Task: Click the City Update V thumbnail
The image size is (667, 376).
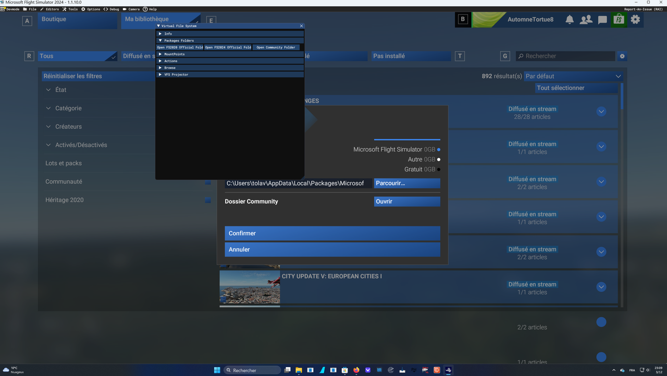Action: point(249,287)
